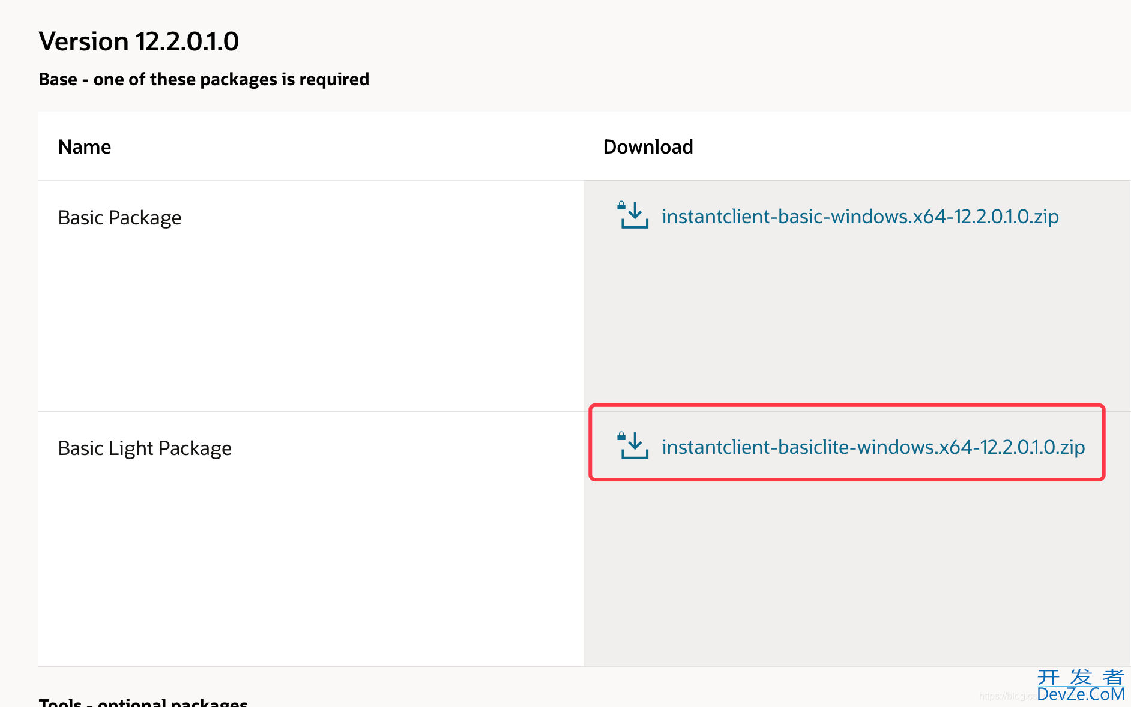Screen dimensions: 1131x707
Task: Click lock badge on basic package download icon
Action: 621,206
